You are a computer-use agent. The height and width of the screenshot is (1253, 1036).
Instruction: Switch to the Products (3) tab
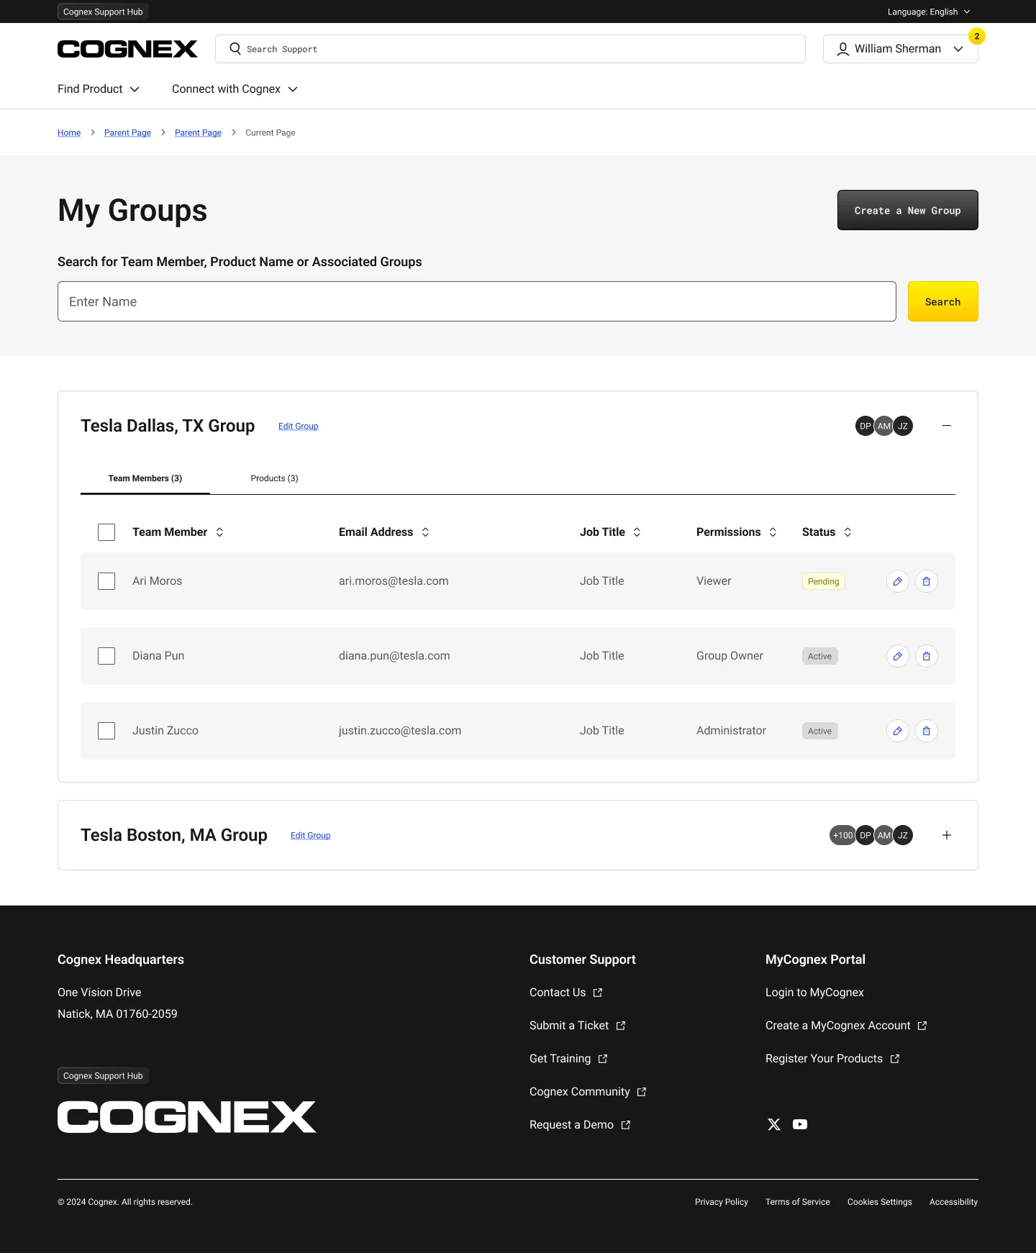274,478
